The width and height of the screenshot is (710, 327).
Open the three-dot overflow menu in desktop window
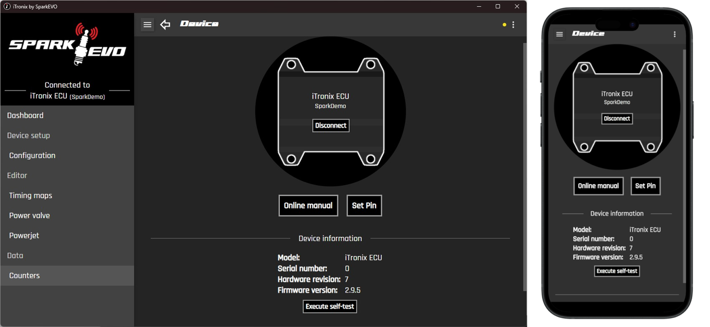click(514, 25)
